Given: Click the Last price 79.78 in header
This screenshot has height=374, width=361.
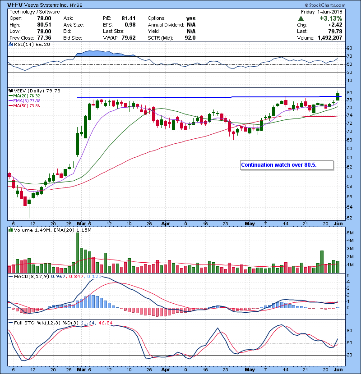Looking at the screenshot, I should 335,31.
